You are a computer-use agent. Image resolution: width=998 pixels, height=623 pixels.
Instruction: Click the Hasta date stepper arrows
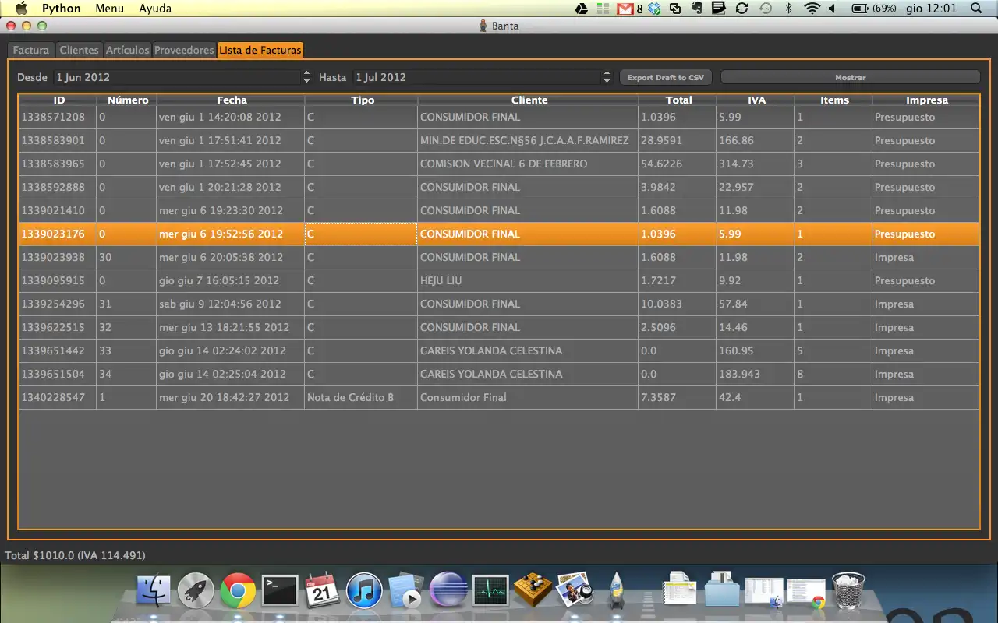click(x=607, y=77)
